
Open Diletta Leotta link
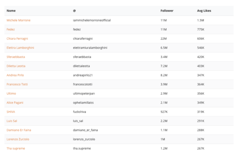click(x=16, y=66)
